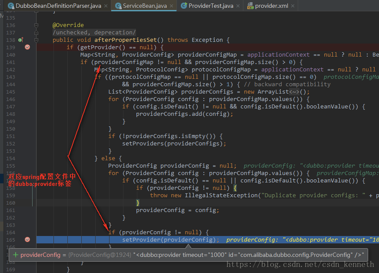Expand the folded ArrayList<~> diamond on line 145
The height and width of the screenshot is (273, 379).
[x=294, y=92]
